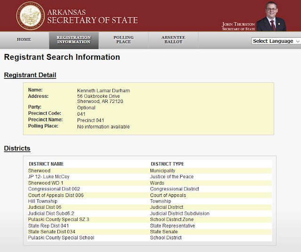This screenshot has width=301, height=252.
Task: Click the Pulaski County Special SZ 3 cell
Action: pyautogui.click(x=58, y=220)
